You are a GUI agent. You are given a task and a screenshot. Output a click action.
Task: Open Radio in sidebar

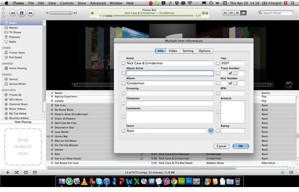tap(12, 42)
